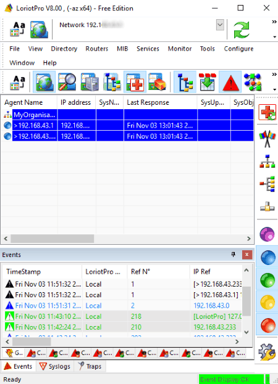The height and width of the screenshot is (384, 278).
Task: Expand the icon toolbar overflow chevron
Action: [x=274, y=74]
